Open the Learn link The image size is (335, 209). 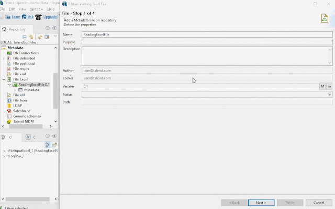16,17
